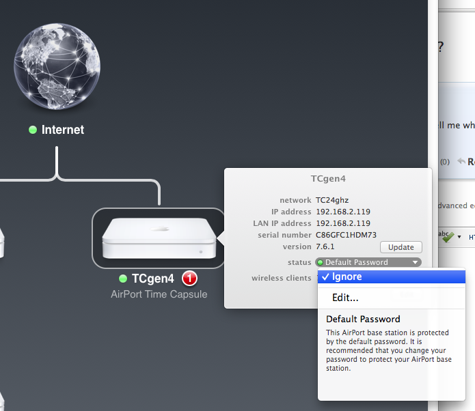Select the TCgen4 Time Capsule device icon
The height and width of the screenshot is (411, 475).
(x=159, y=238)
